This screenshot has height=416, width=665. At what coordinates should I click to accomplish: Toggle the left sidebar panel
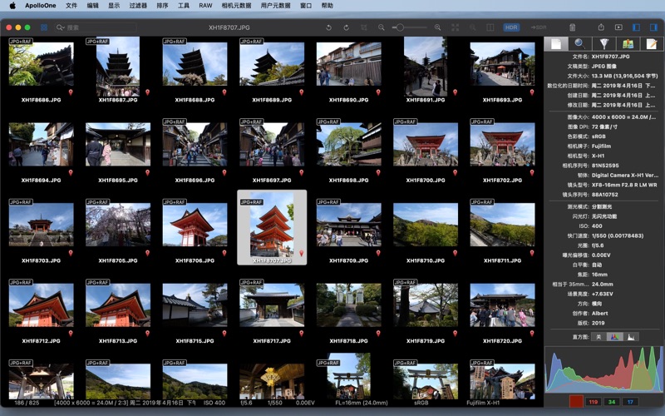coord(636,27)
